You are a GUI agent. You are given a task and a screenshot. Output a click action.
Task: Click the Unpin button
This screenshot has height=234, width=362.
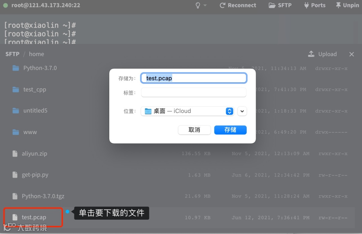click(x=348, y=5)
